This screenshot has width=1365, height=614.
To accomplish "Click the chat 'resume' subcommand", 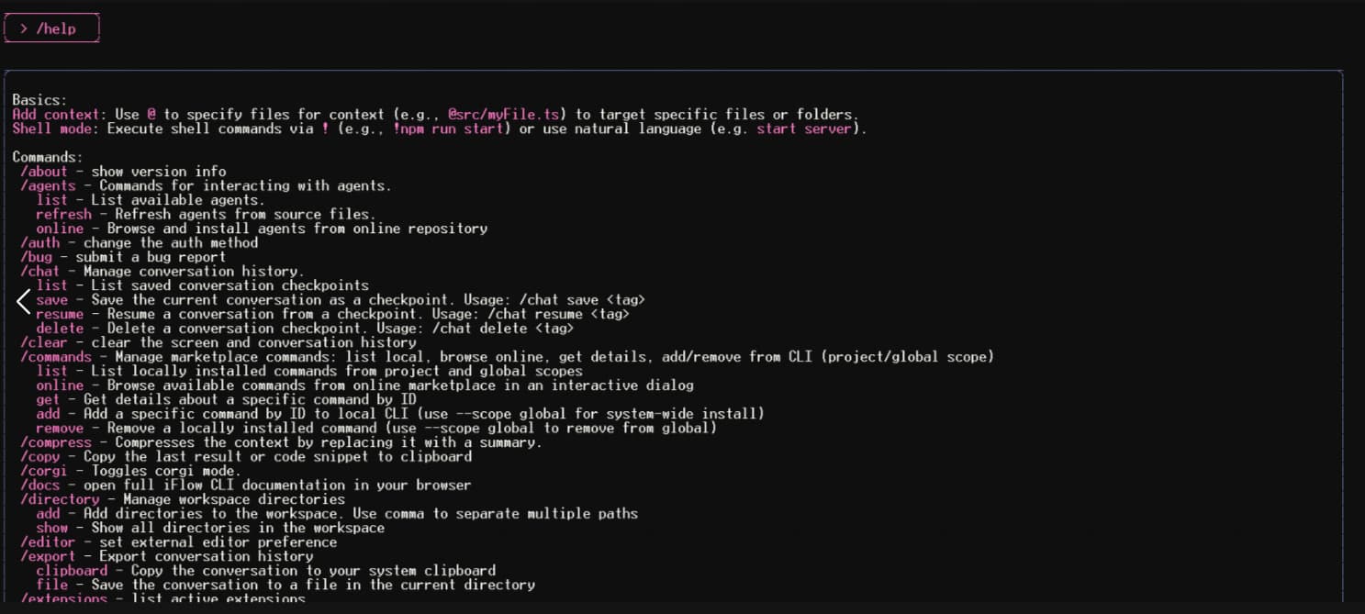I will point(60,314).
